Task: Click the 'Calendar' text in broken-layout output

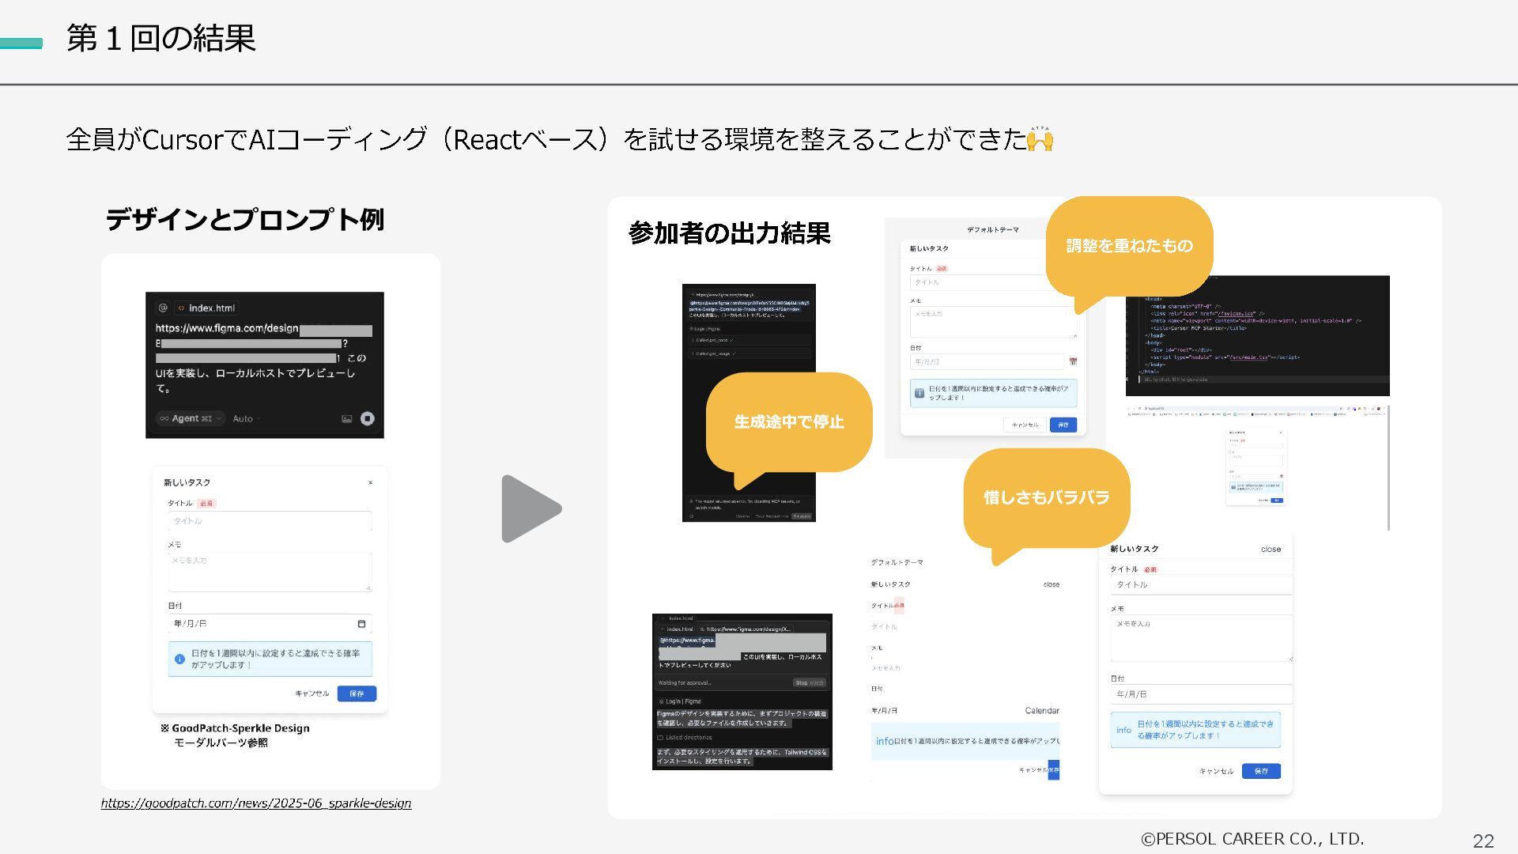Action: (1041, 710)
